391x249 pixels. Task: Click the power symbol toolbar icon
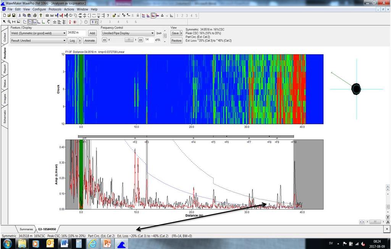86,22
